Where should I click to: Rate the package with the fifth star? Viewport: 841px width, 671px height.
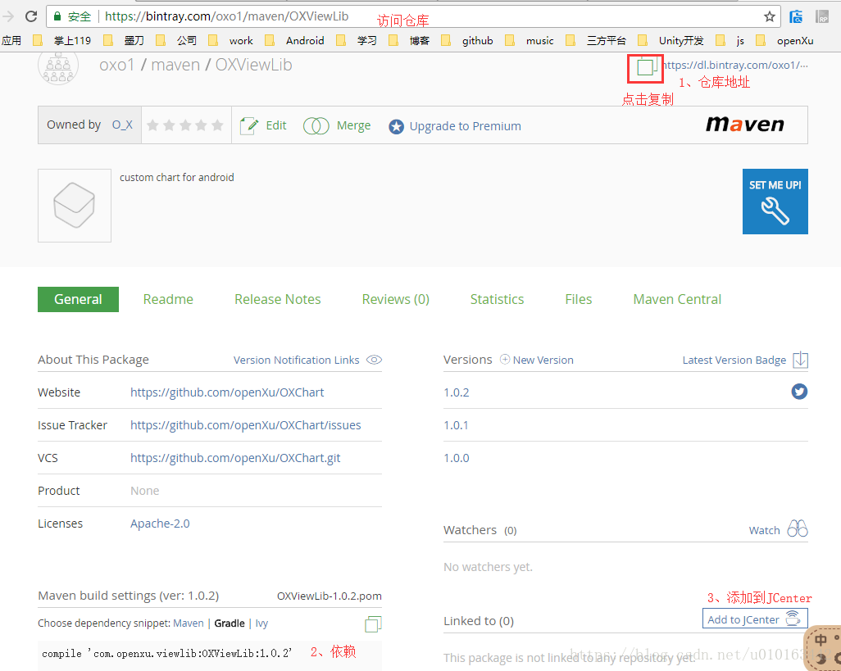[217, 125]
